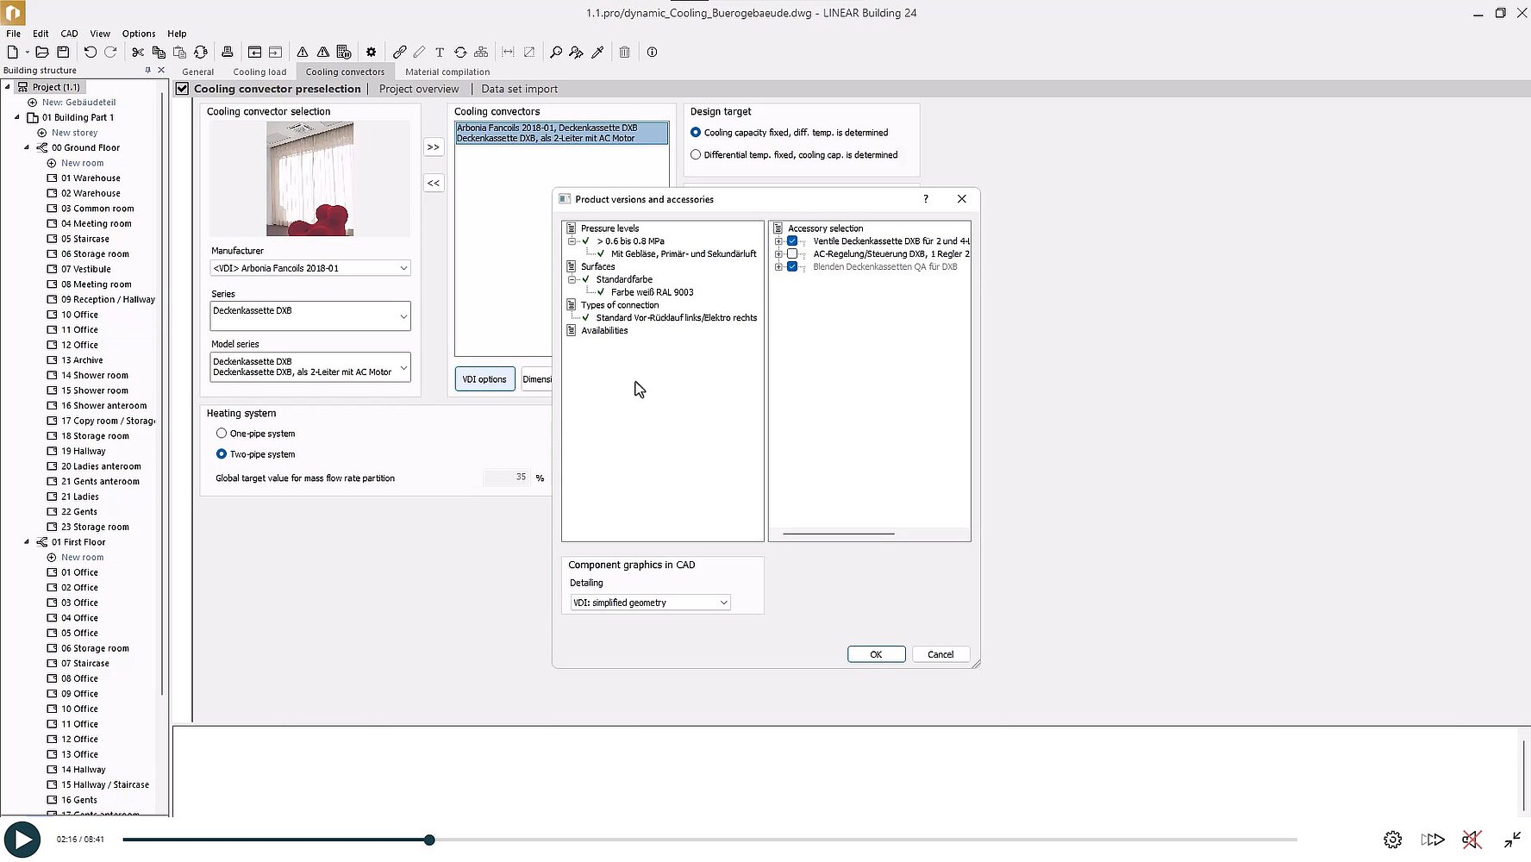Click the Save (floppy disk) toolbar icon
Screen dimensions: 1531x862
pyautogui.click(x=63, y=52)
